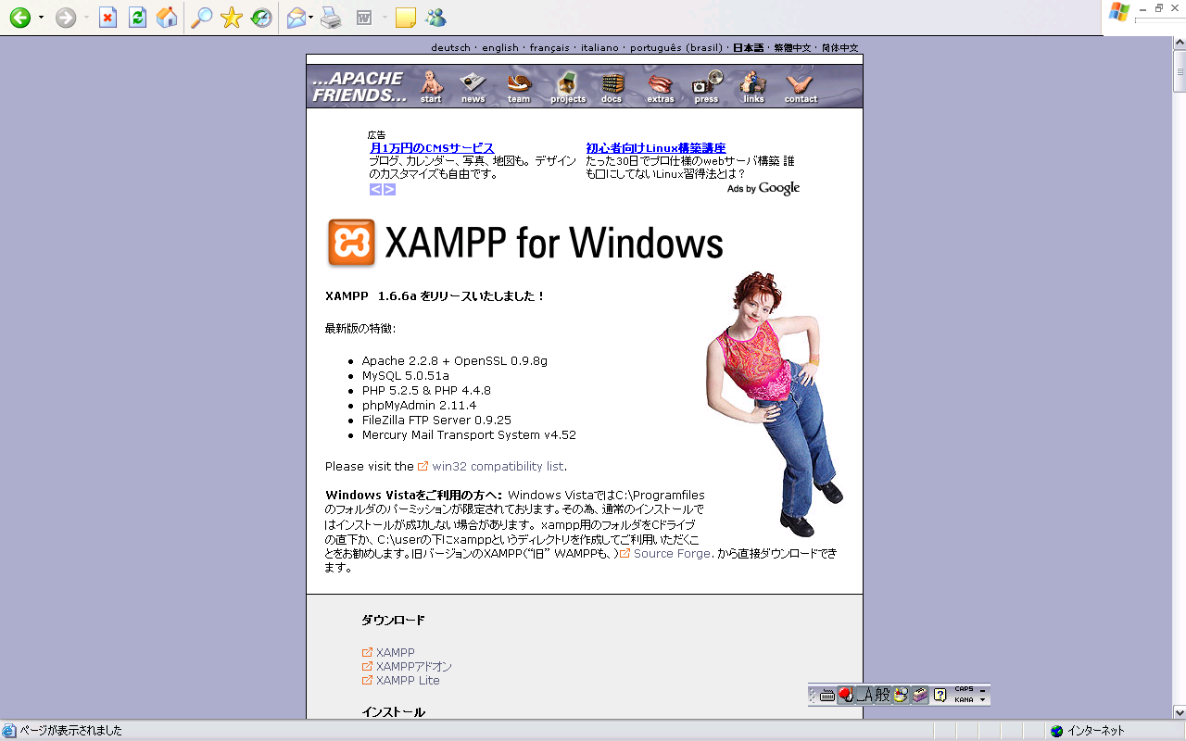This screenshot has height=741, width=1186.
Task: Open the win32 compatibility list link
Action: point(498,467)
